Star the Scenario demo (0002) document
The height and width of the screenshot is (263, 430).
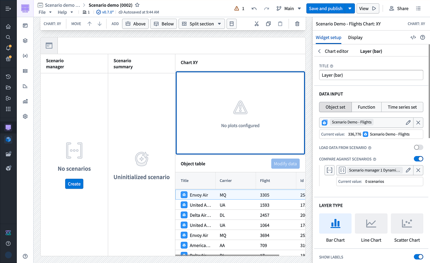pyautogui.click(x=137, y=5)
